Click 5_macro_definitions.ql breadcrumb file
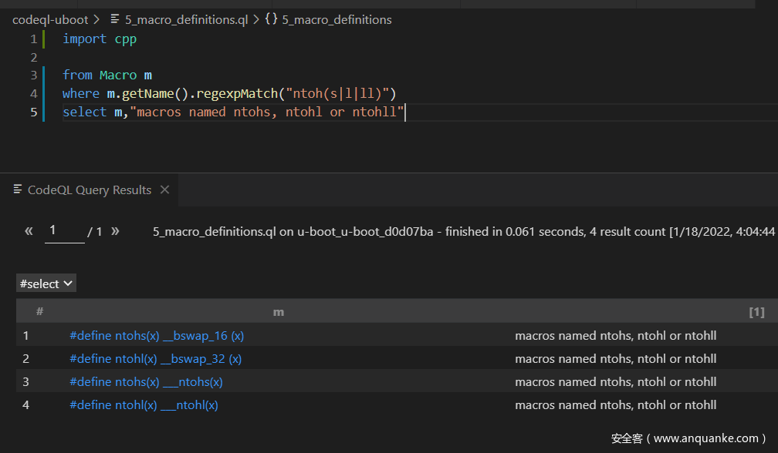The width and height of the screenshot is (778, 453). coord(186,19)
